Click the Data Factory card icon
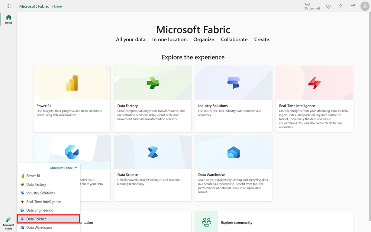 click(x=153, y=83)
